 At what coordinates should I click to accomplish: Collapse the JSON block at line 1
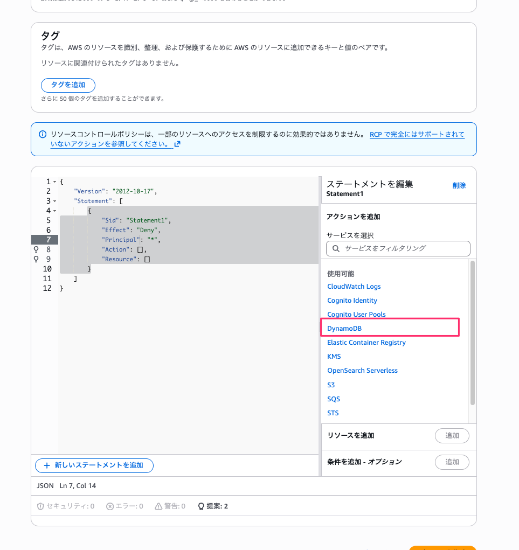click(x=54, y=182)
